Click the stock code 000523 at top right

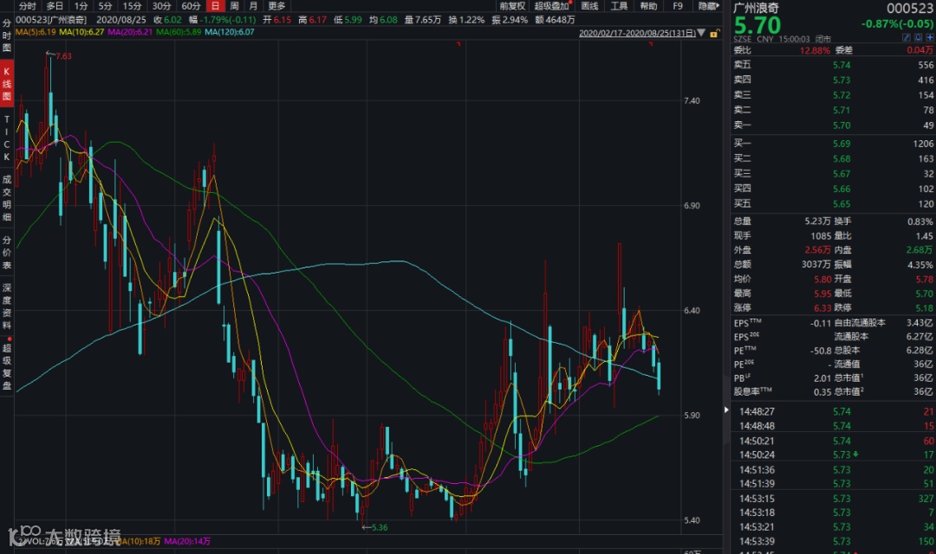click(x=909, y=8)
